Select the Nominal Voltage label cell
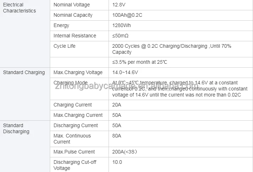253x172 pixels. 72,5
